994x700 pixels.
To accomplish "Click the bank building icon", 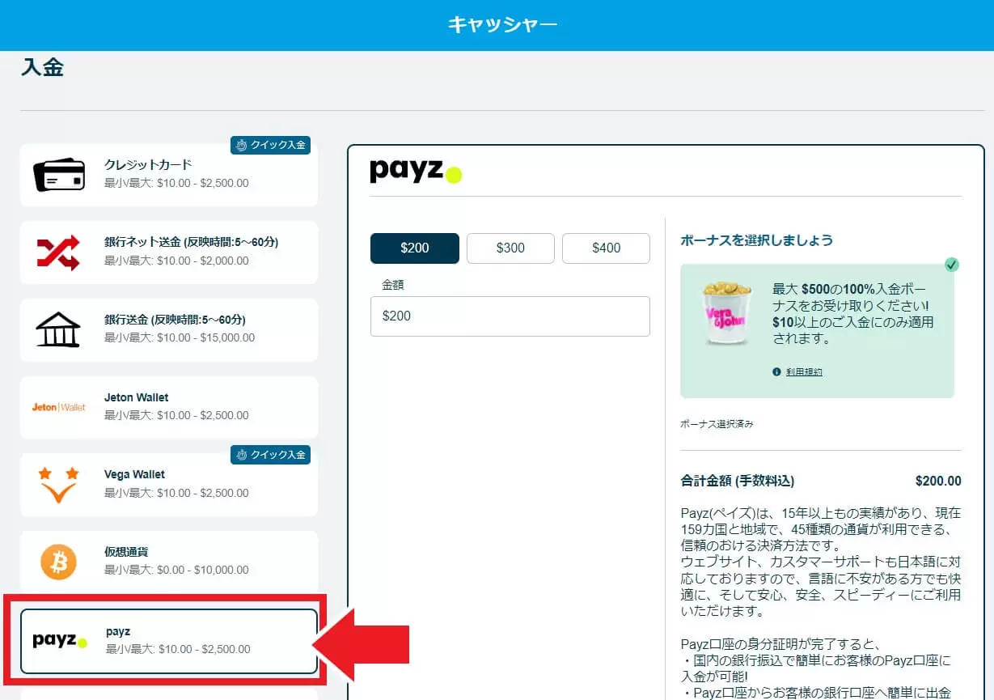I will point(58,329).
